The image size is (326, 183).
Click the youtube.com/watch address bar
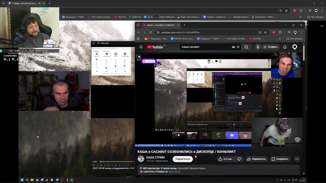click(208, 32)
